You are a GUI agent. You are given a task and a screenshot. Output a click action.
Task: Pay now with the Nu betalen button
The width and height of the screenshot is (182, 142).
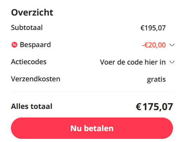[92, 128]
